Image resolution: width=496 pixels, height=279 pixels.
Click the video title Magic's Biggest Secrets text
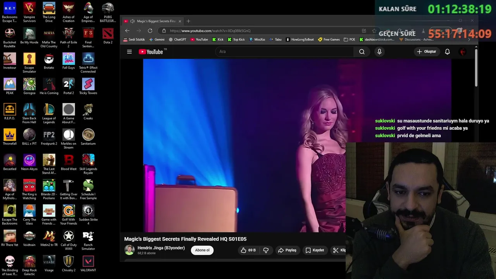[x=185, y=239]
